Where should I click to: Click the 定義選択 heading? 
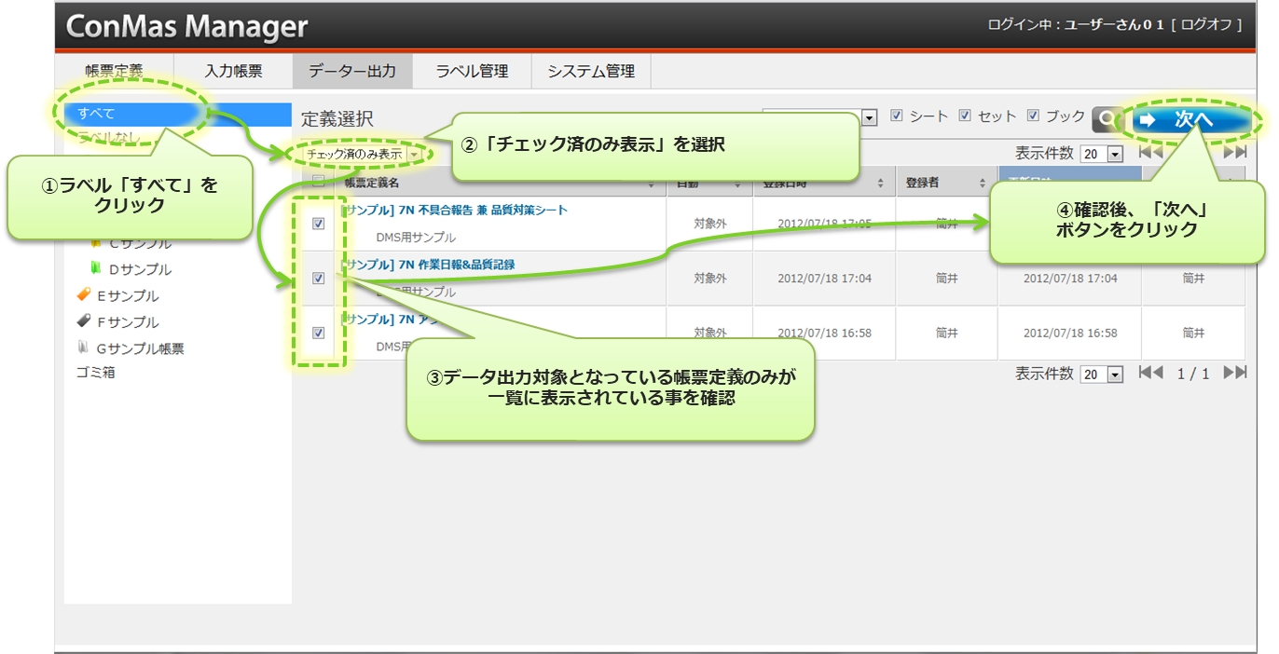(x=337, y=118)
